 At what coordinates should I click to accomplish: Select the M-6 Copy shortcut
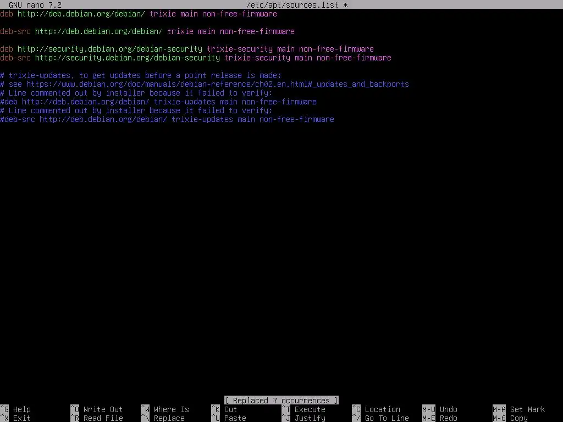coord(510,418)
